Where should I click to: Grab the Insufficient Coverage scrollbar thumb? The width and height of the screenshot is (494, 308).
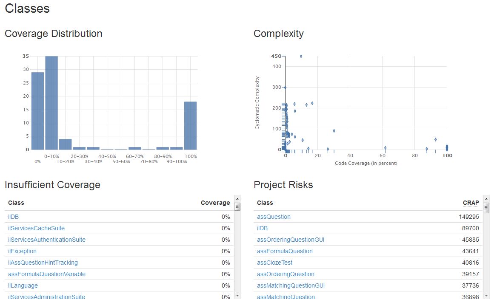click(237, 207)
